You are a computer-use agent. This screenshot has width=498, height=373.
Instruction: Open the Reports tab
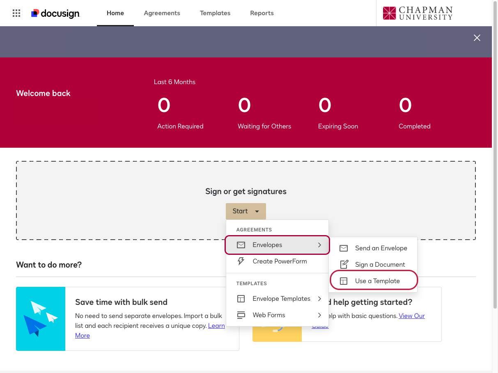point(262,13)
